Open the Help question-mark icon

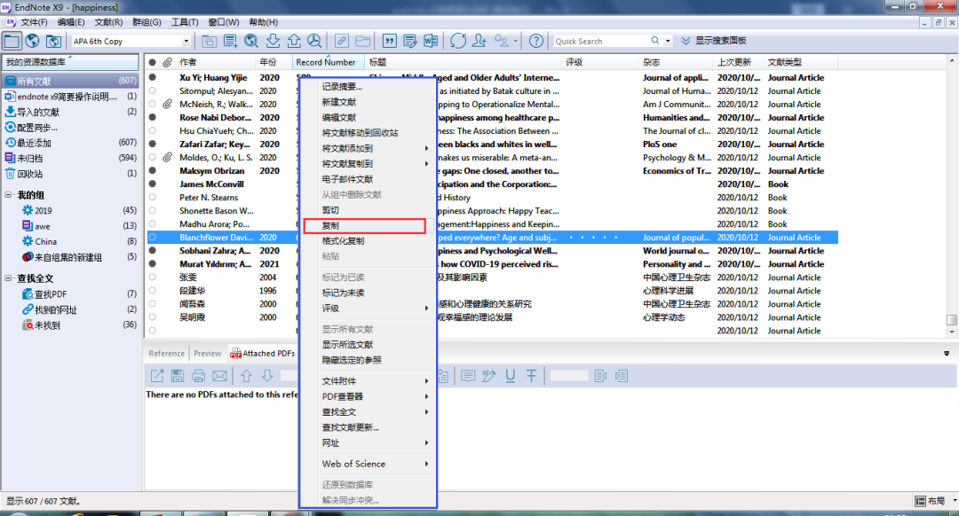point(536,41)
